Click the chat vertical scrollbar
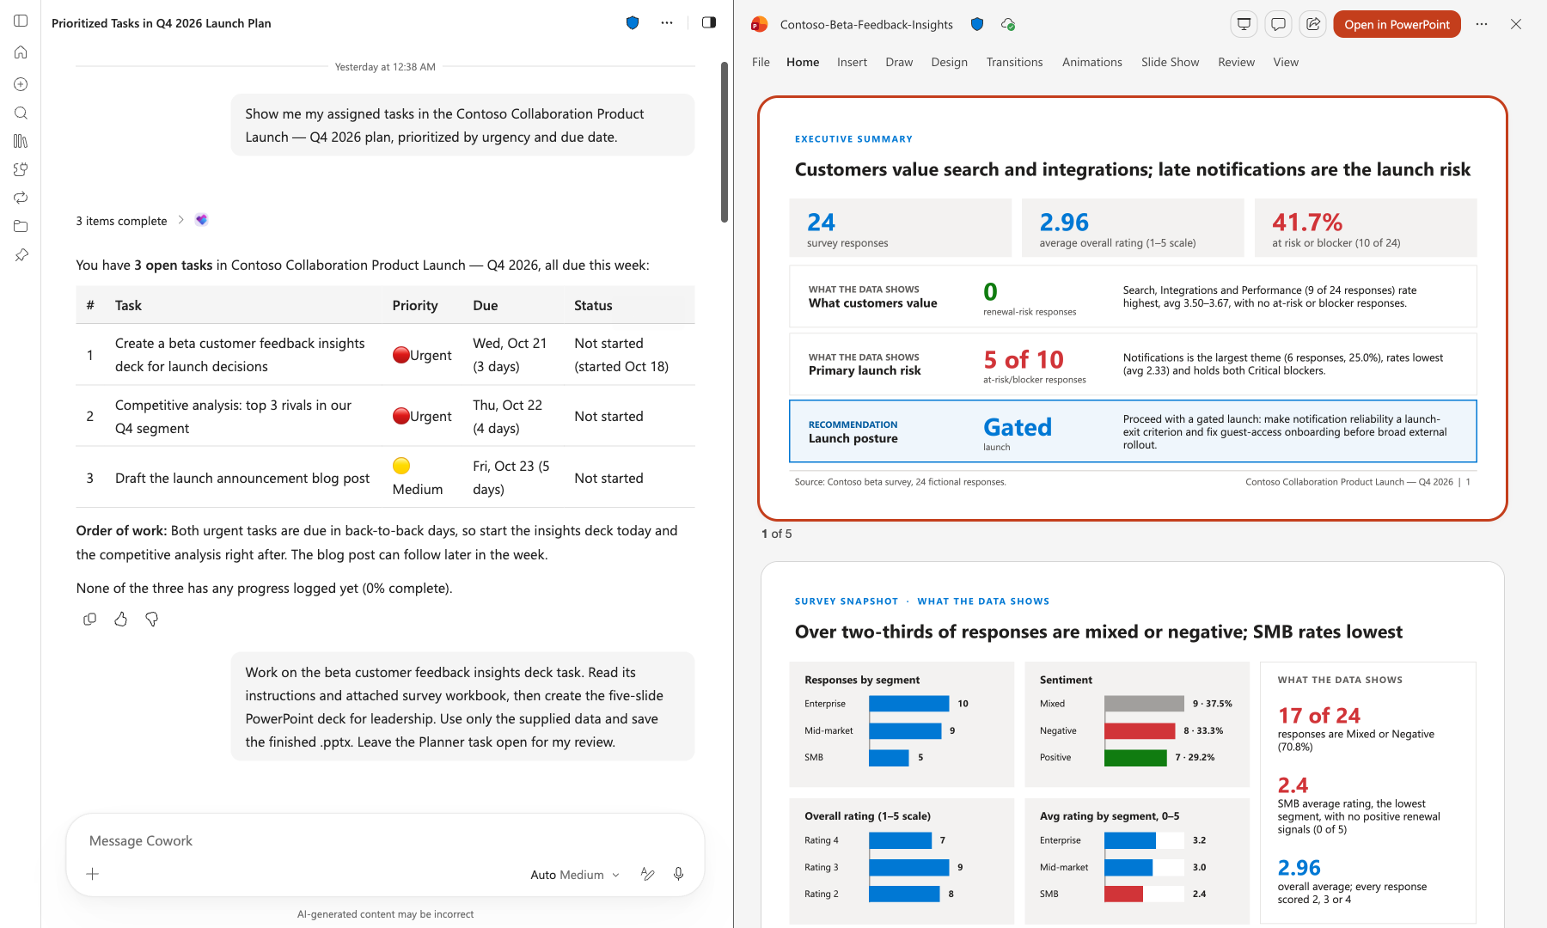The height and width of the screenshot is (928, 1547). click(725, 142)
